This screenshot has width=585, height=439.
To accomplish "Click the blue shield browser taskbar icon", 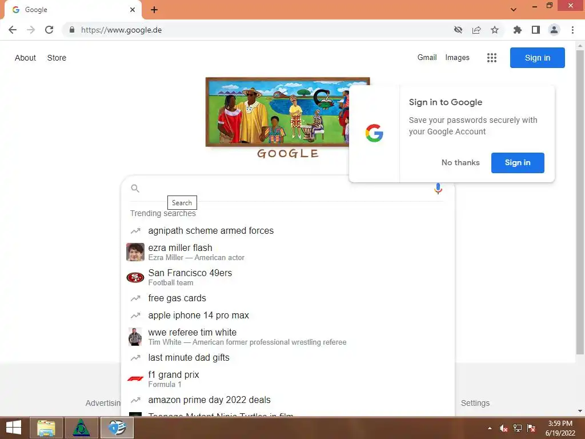I will [117, 428].
